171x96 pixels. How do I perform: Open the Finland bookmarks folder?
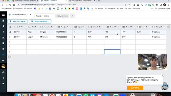(99, 9)
